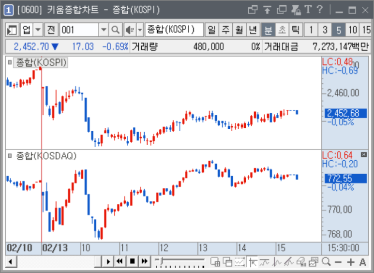
Task: Choose the 5-minute interval
Action: pos(339,30)
